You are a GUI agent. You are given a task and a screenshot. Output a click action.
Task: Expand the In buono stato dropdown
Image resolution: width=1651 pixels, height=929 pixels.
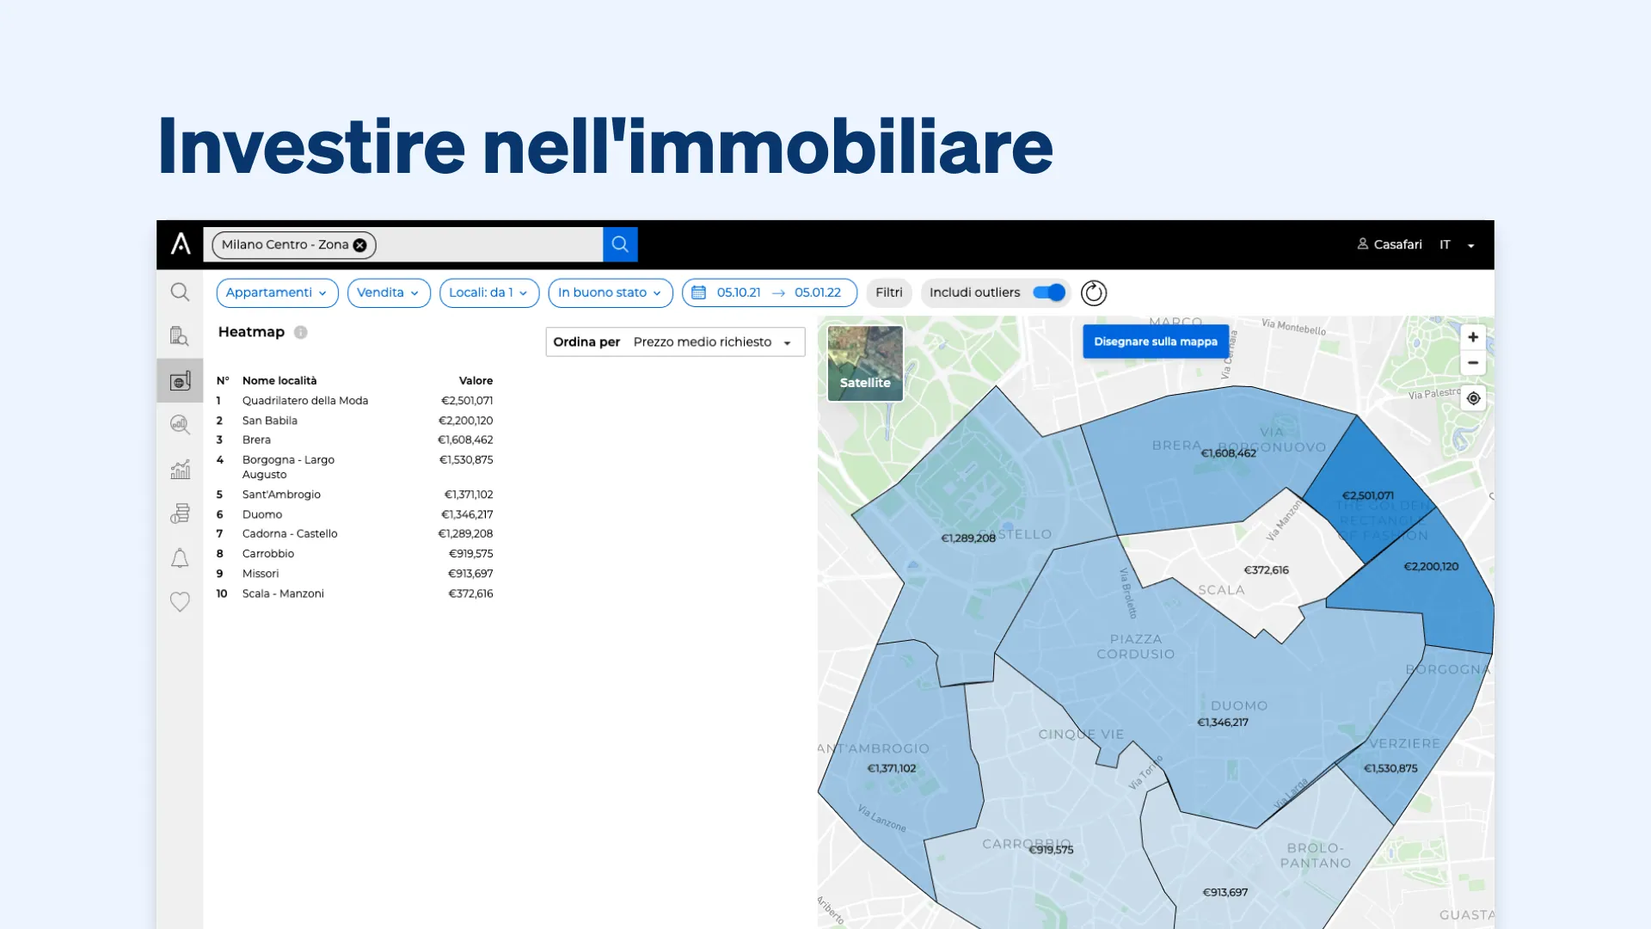[x=611, y=292]
